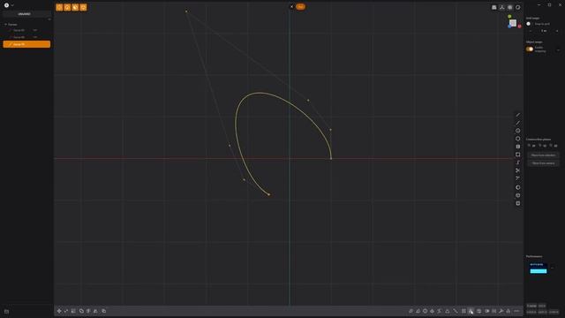Toggle second orange selection mode icon
The width and height of the screenshot is (565, 318).
67,7
